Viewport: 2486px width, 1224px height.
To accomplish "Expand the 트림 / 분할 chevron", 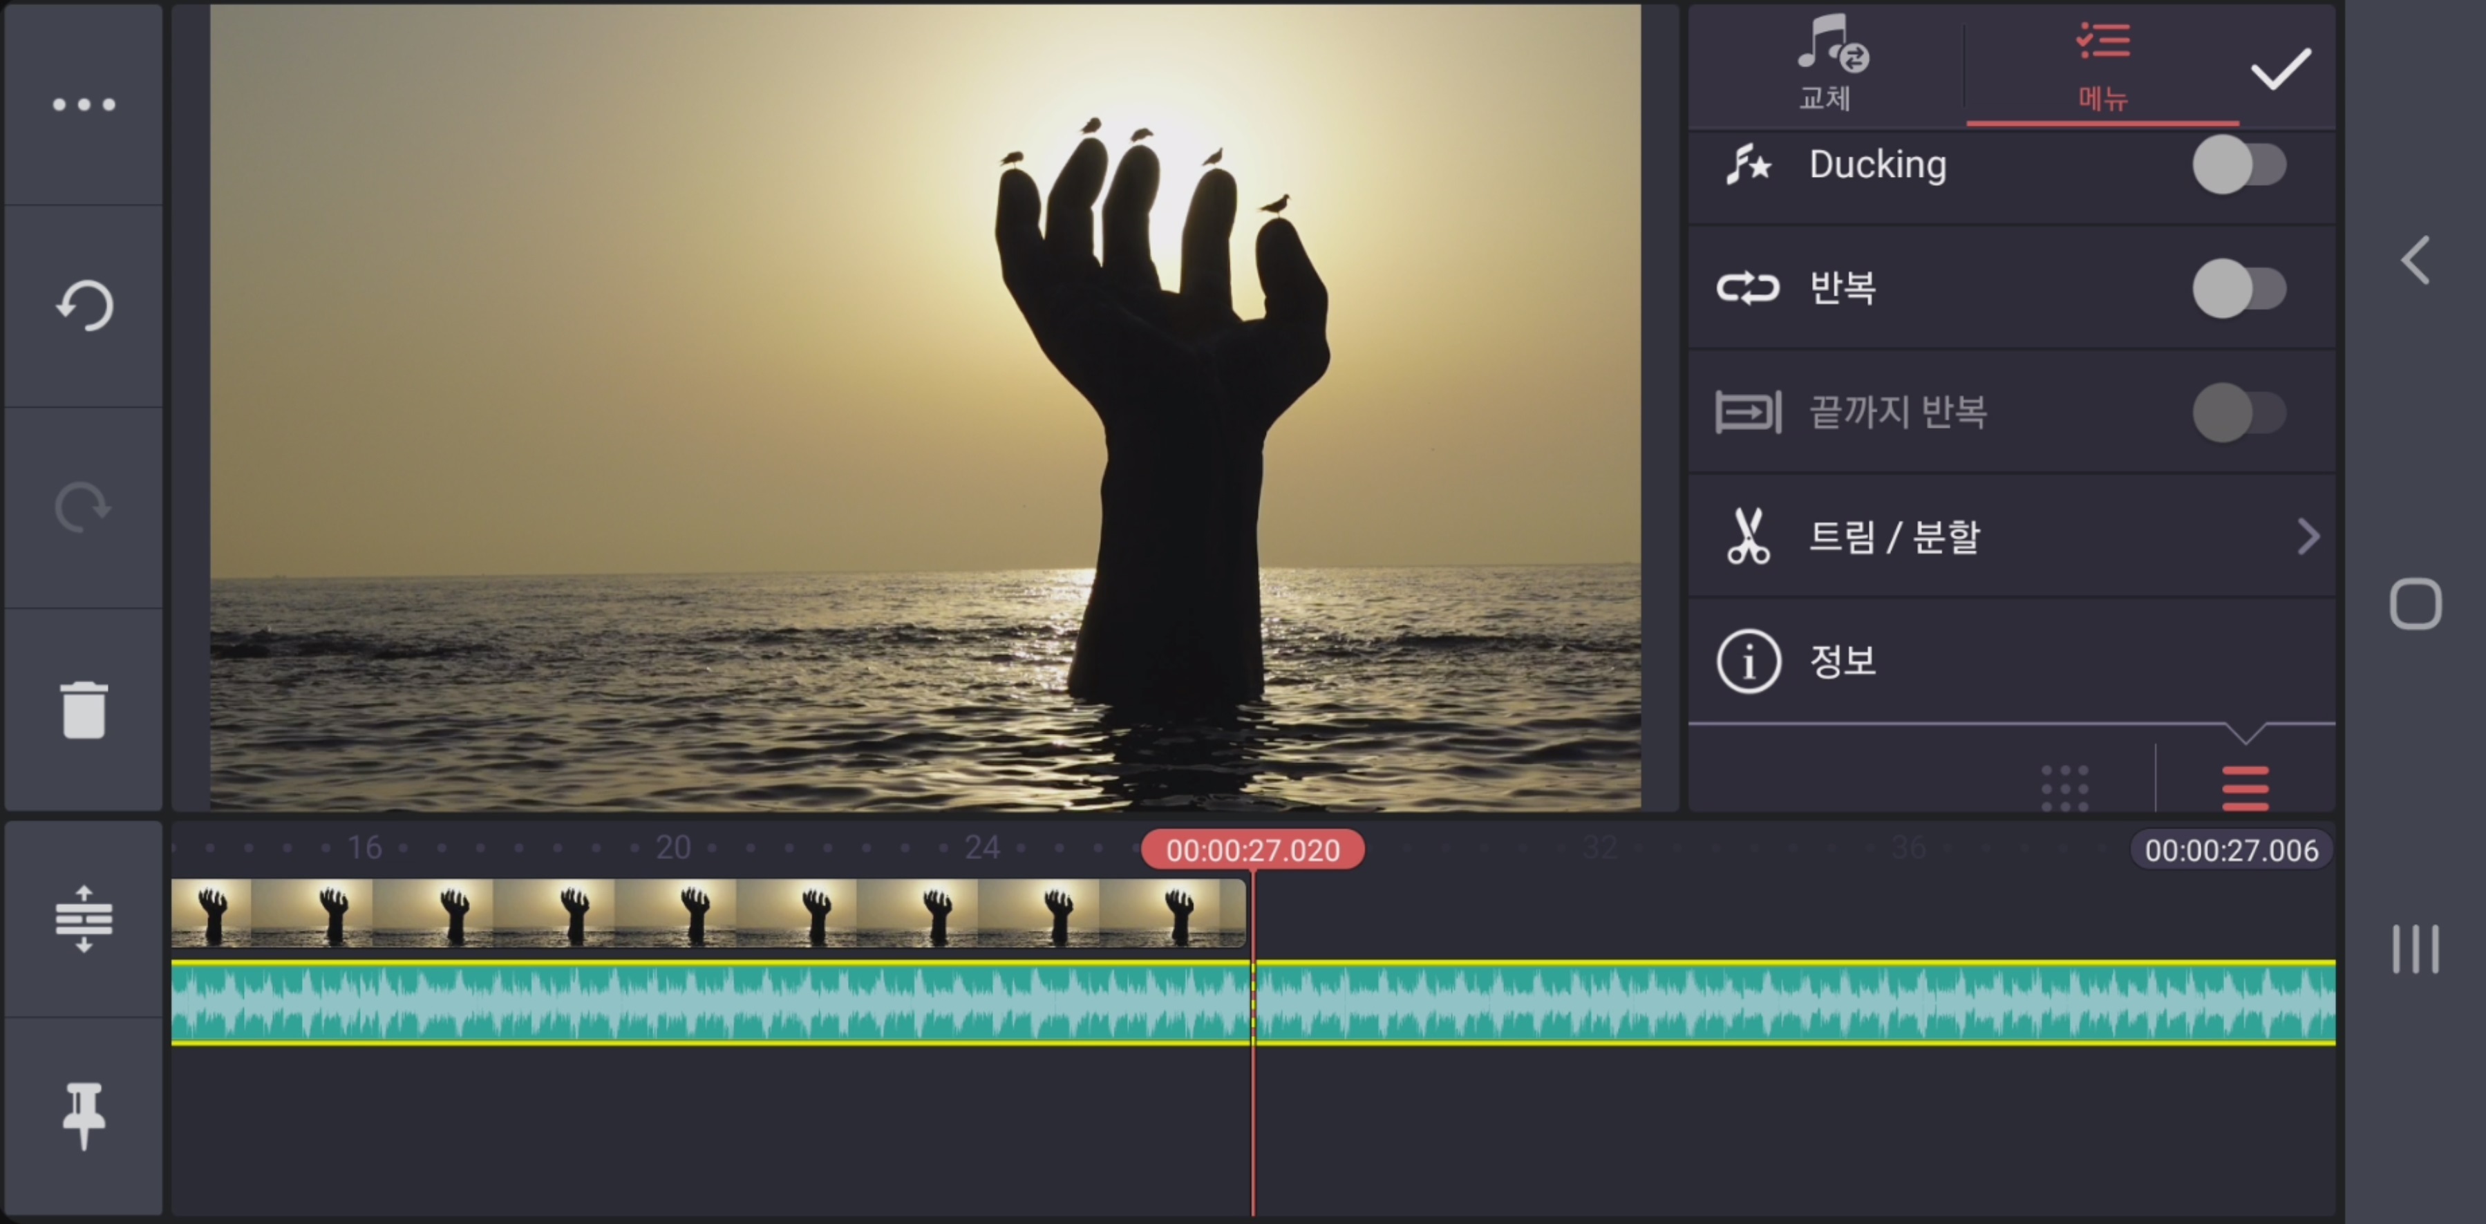I will pos(2308,537).
